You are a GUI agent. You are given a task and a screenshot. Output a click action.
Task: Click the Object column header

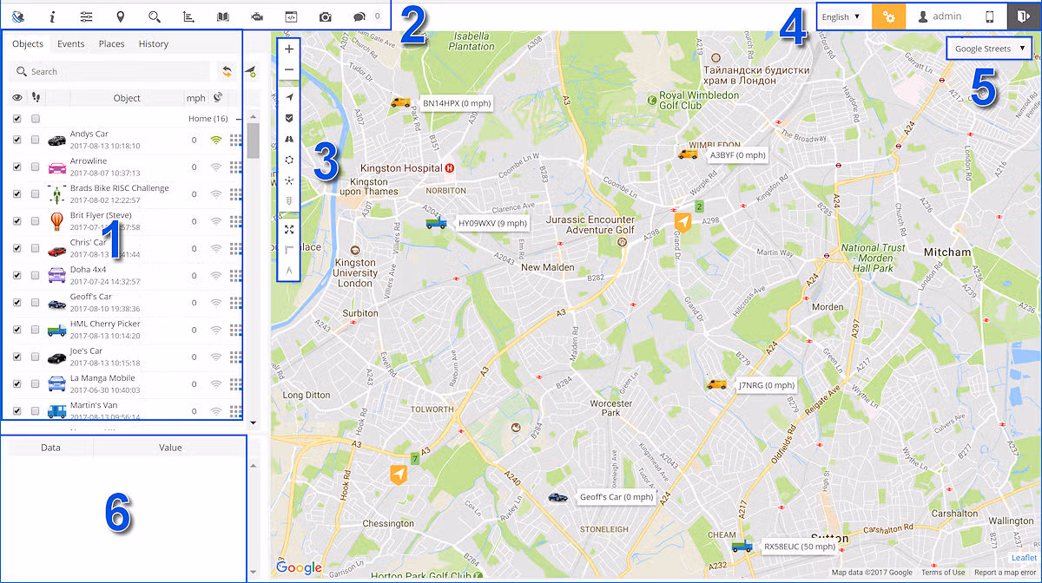[127, 98]
